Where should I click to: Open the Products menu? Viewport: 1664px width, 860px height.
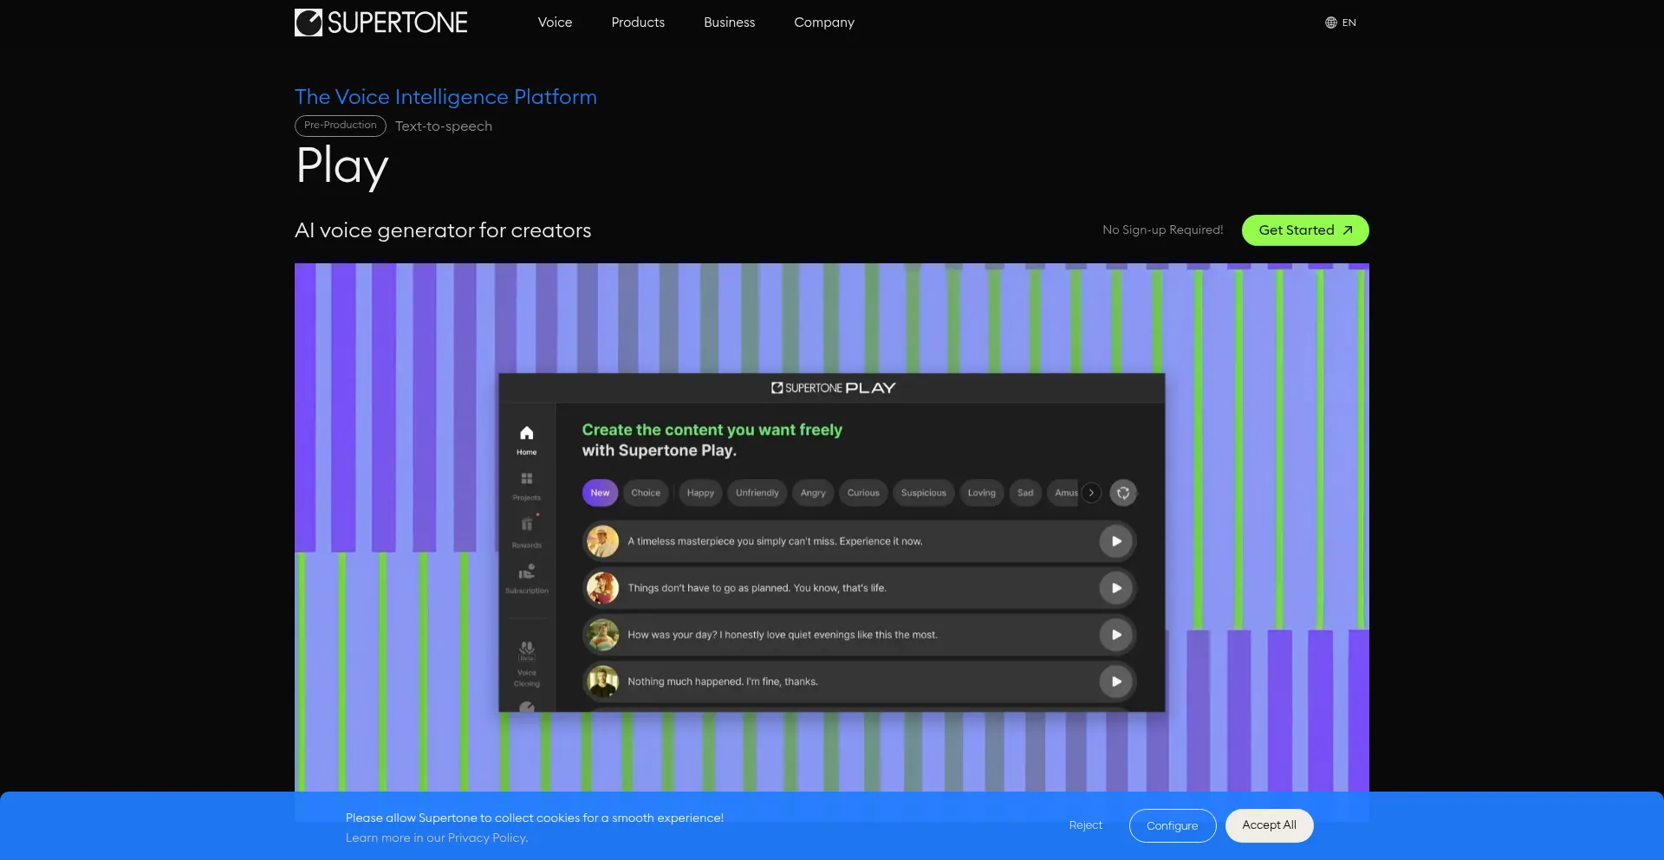(x=638, y=23)
